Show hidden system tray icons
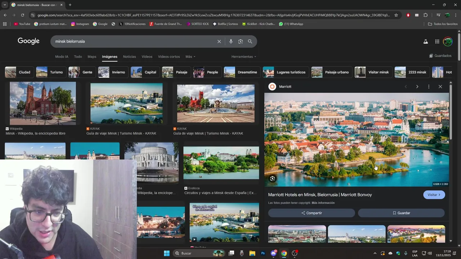The width and height of the screenshot is (461, 259). click(x=375, y=253)
